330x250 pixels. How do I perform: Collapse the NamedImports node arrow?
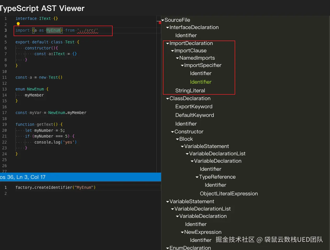tap(177, 58)
